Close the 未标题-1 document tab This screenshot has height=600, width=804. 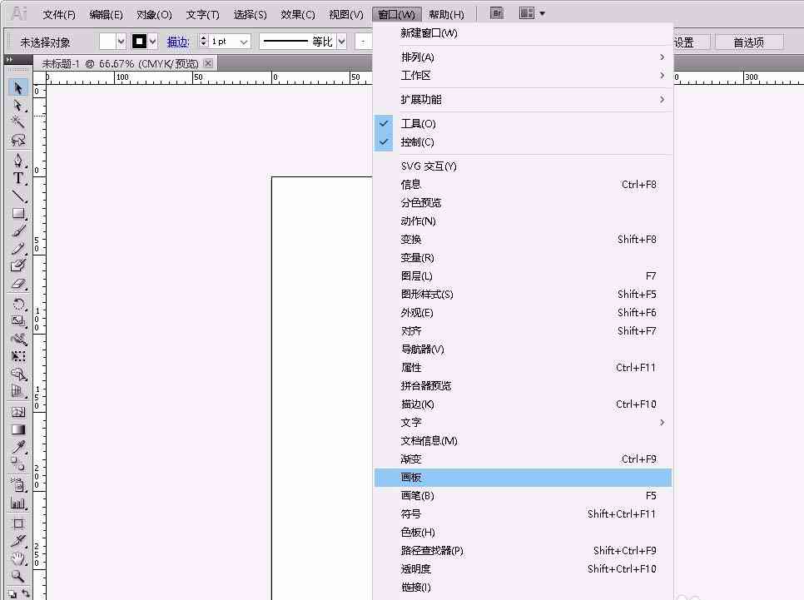(208, 63)
